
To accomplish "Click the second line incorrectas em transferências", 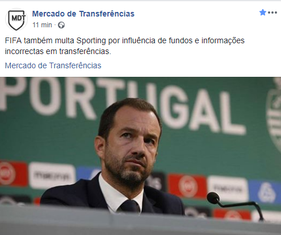I will click(58, 51).
